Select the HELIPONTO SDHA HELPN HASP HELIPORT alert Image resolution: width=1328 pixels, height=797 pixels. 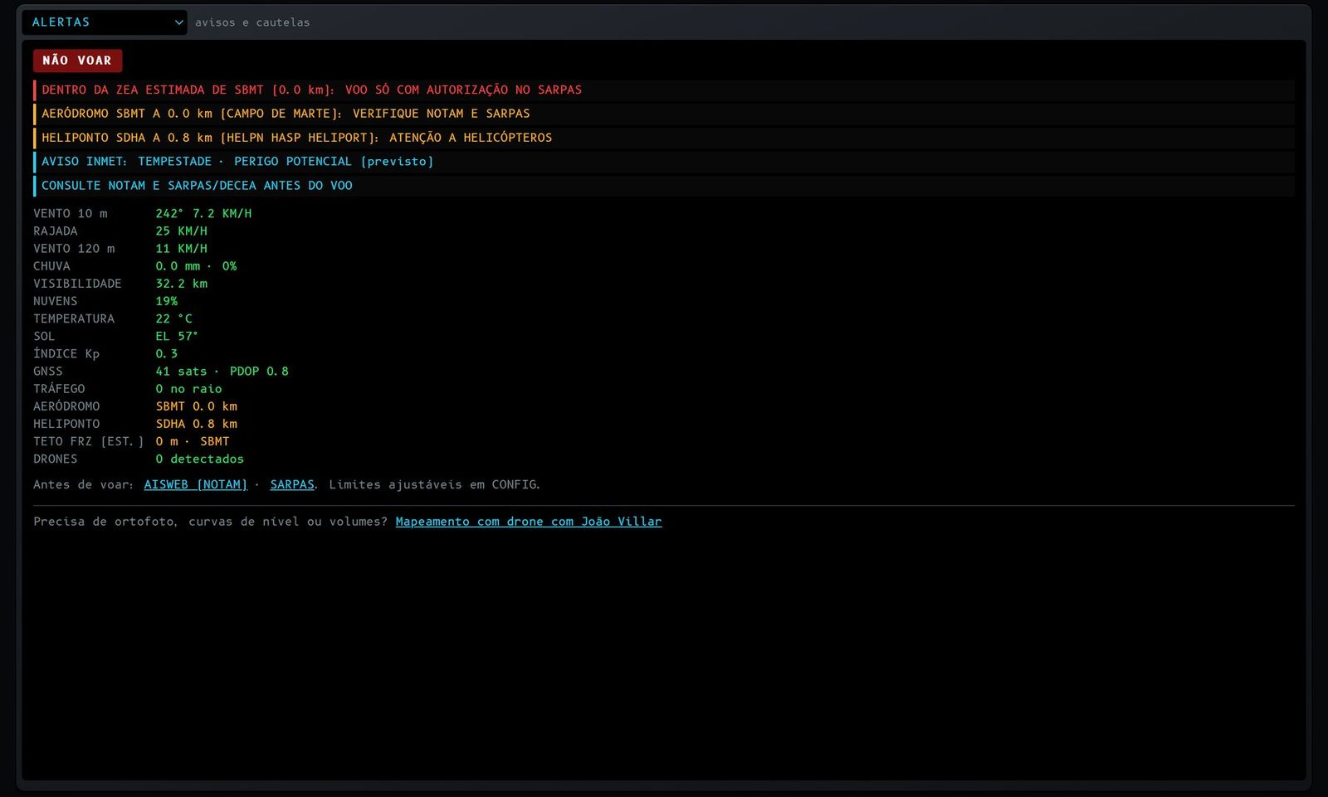pos(664,138)
